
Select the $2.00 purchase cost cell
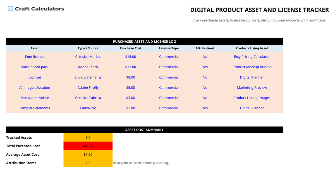(x=131, y=108)
